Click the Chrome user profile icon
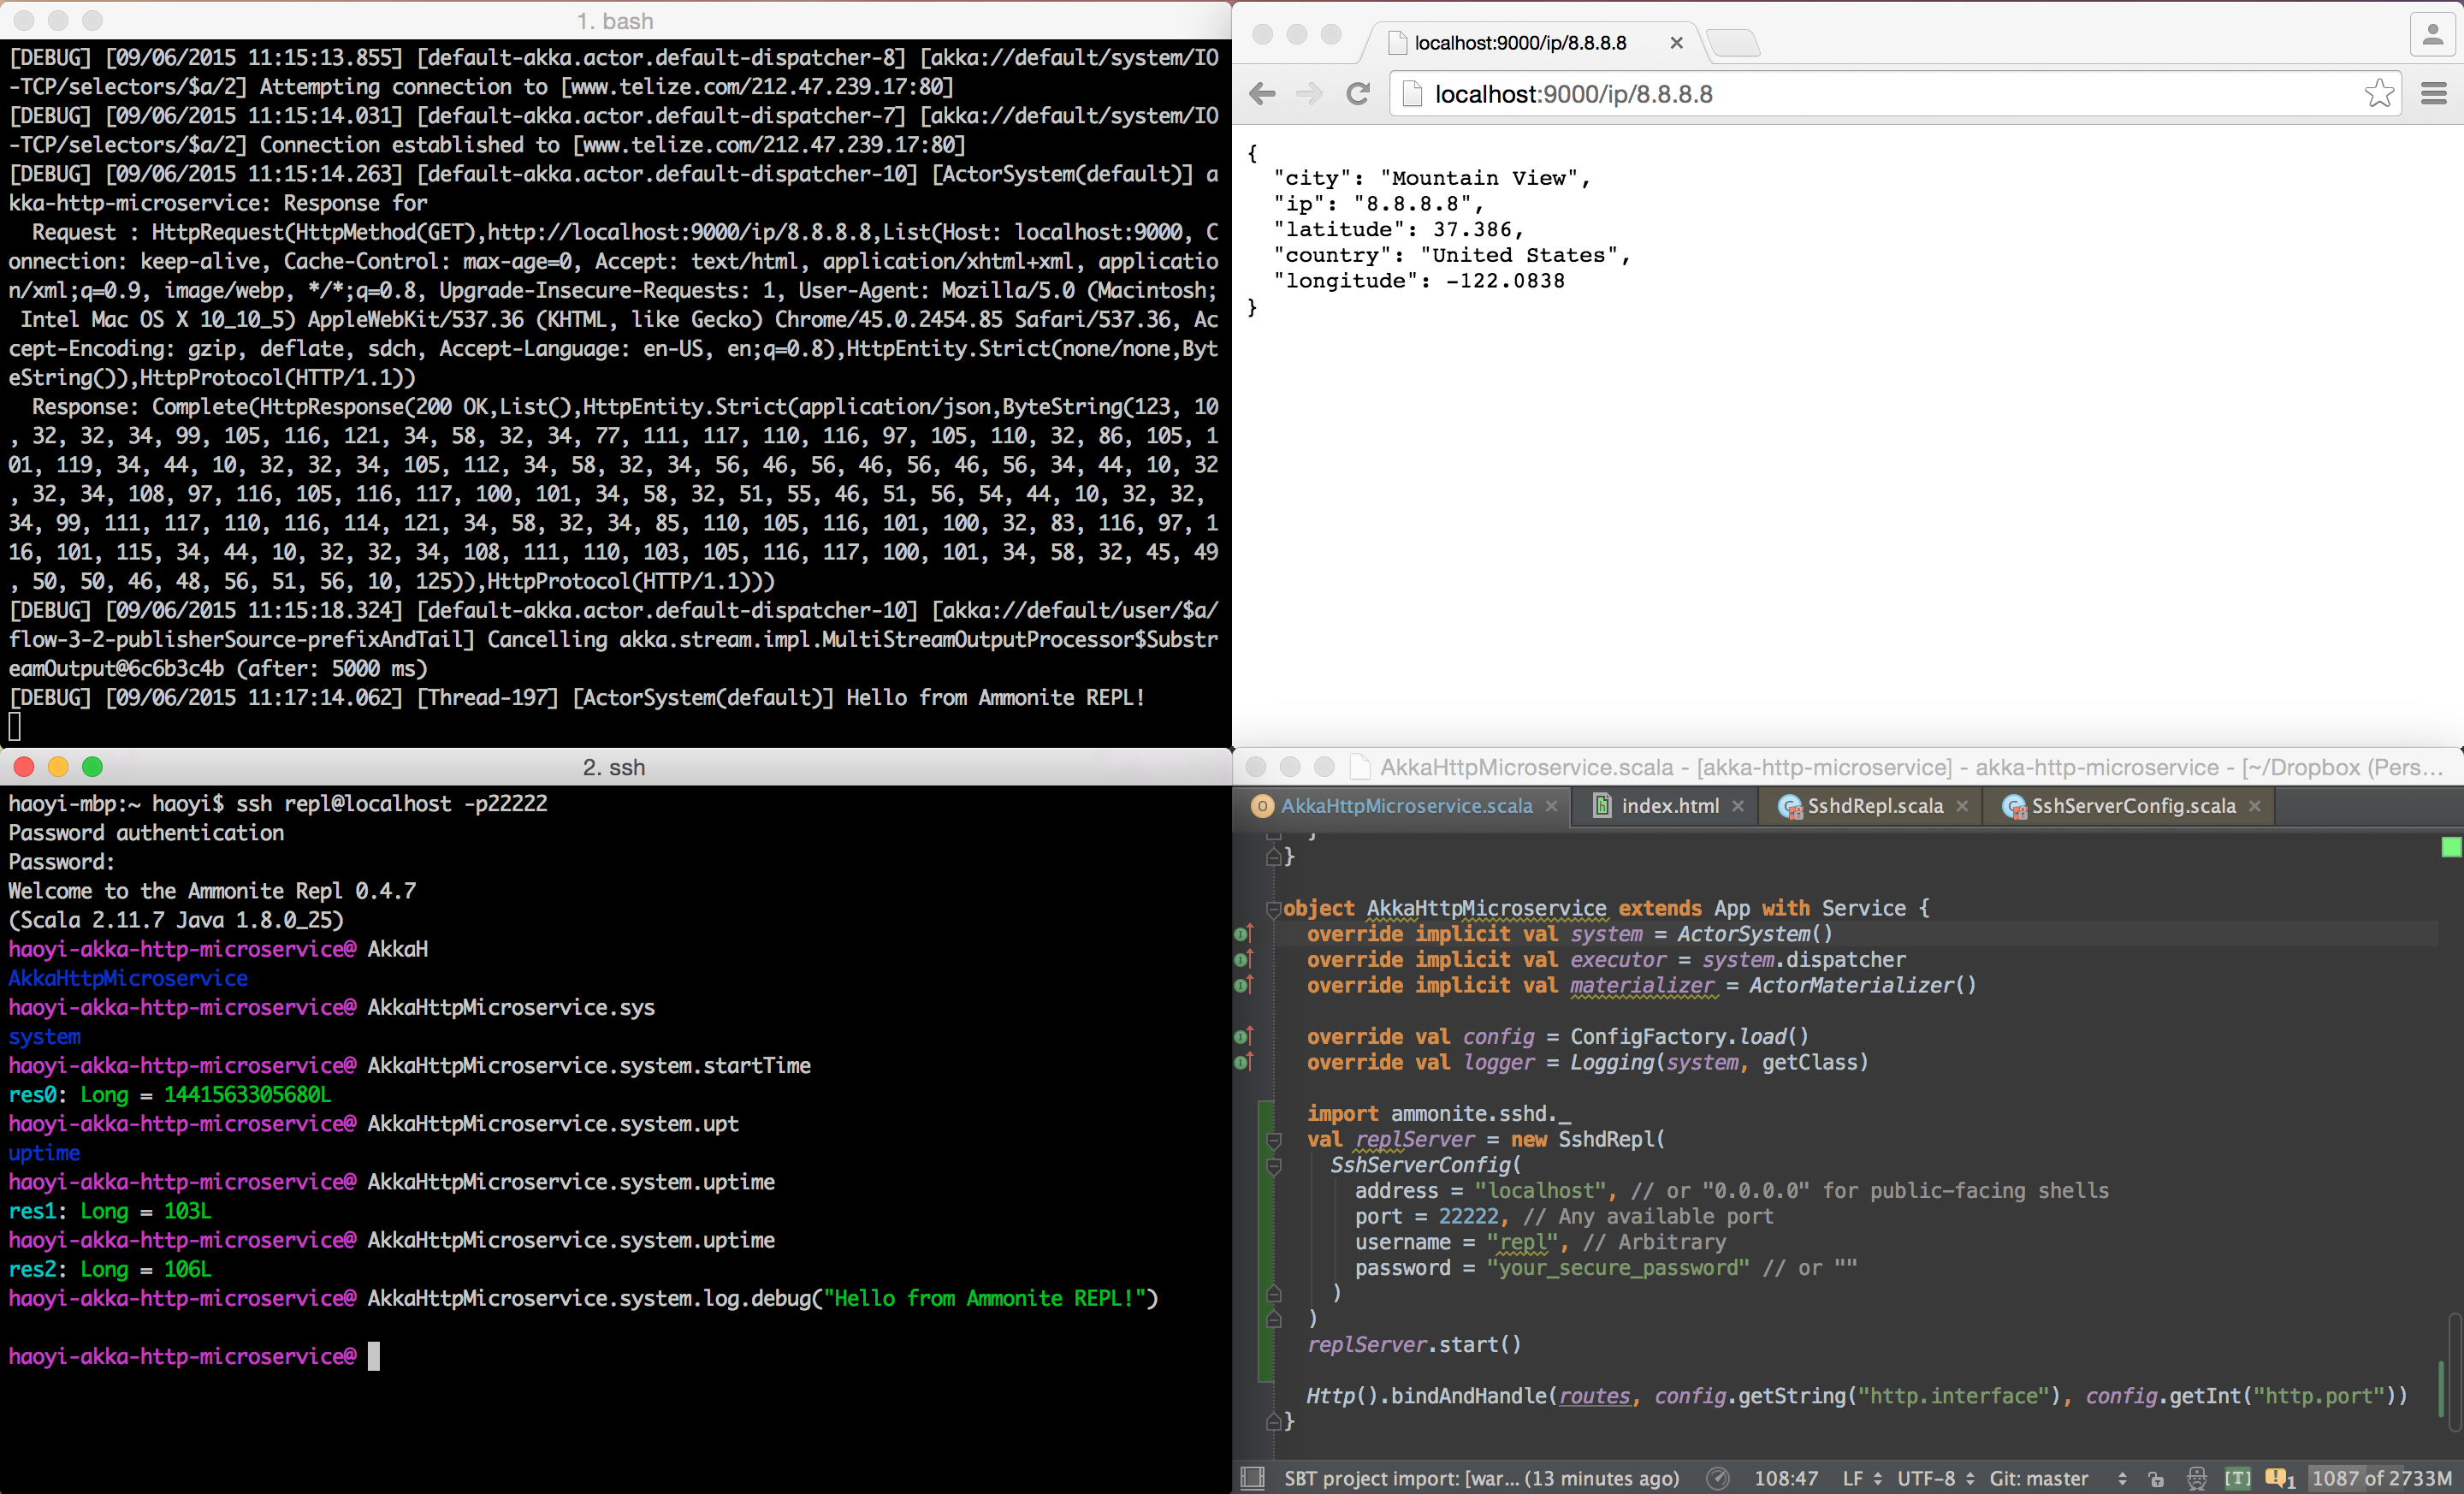This screenshot has height=1494, width=2464. (x=2432, y=35)
